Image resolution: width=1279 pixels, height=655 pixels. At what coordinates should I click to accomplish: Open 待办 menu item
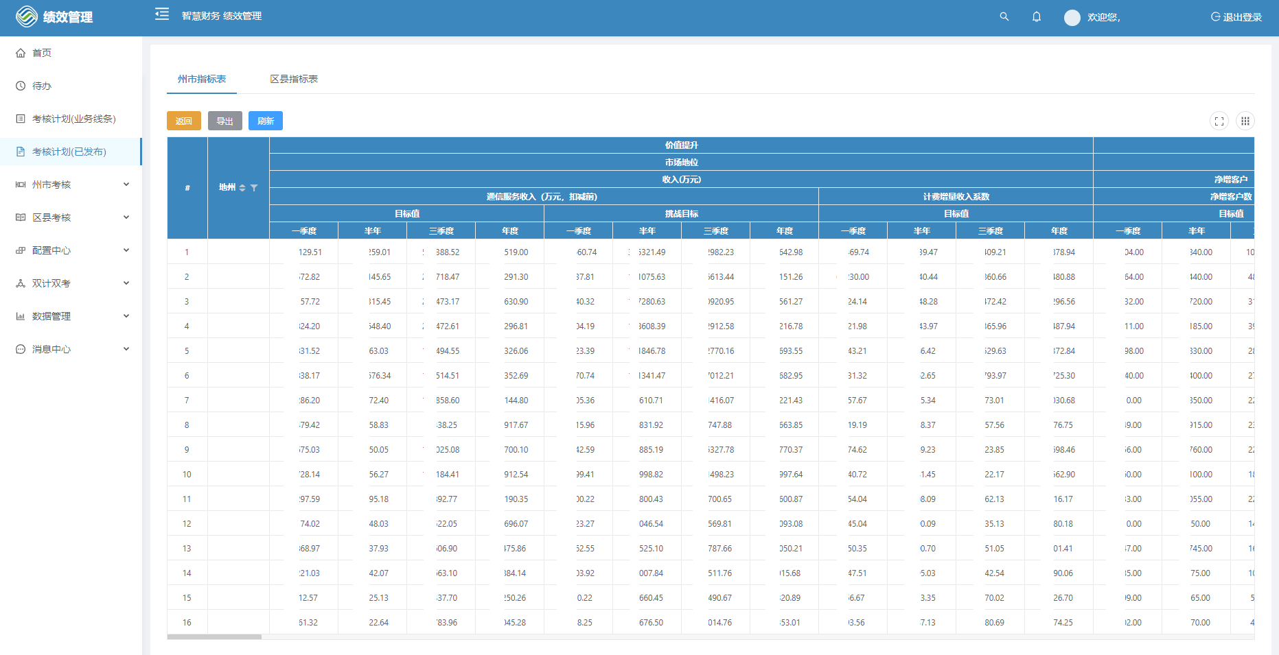[x=71, y=86]
